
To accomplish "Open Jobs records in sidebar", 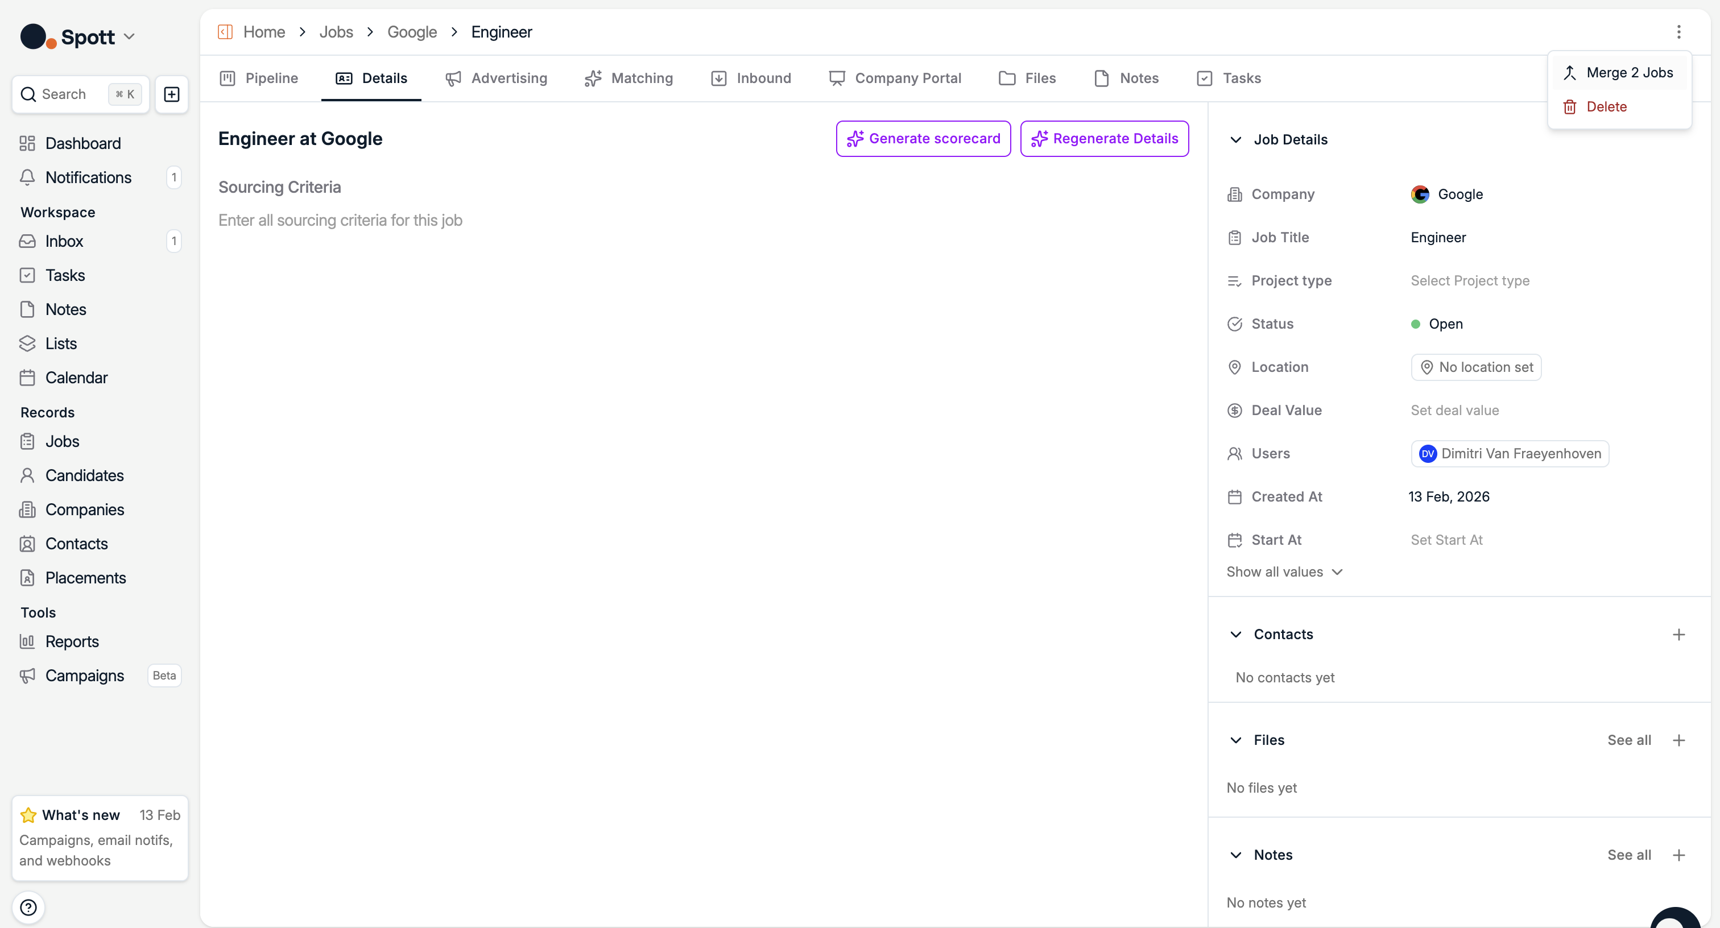I will click(x=100, y=441).
